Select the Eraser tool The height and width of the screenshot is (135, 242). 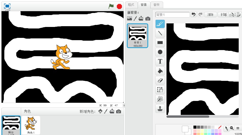(x=160, y=80)
